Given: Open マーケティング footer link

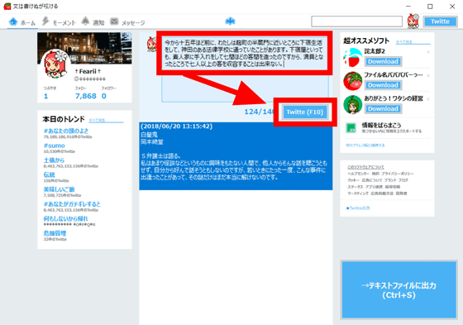Looking at the screenshot, I should [x=358, y=194].
